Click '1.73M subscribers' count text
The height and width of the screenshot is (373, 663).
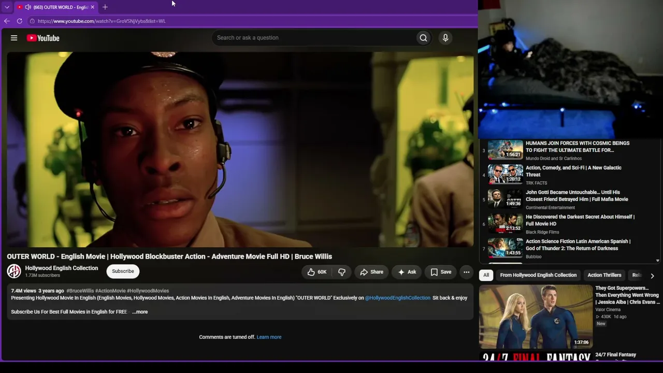point(42,275)
